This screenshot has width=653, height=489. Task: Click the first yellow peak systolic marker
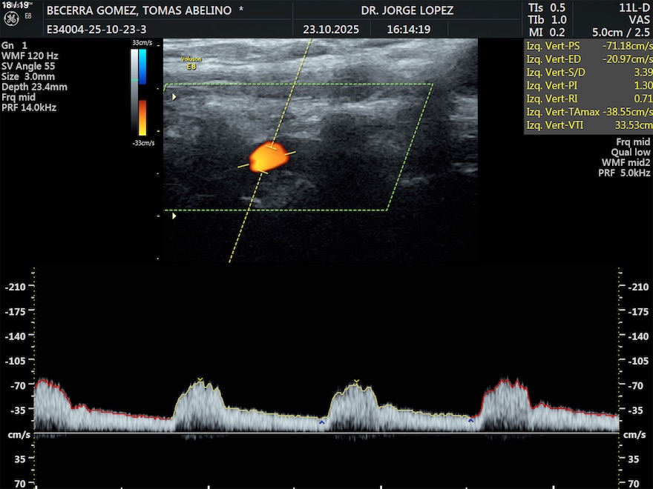point(200,380)
